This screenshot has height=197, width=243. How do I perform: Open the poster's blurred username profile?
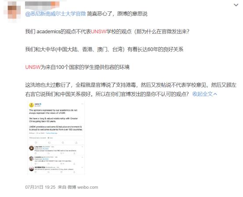pyautogui.click(x=42, y=5)
